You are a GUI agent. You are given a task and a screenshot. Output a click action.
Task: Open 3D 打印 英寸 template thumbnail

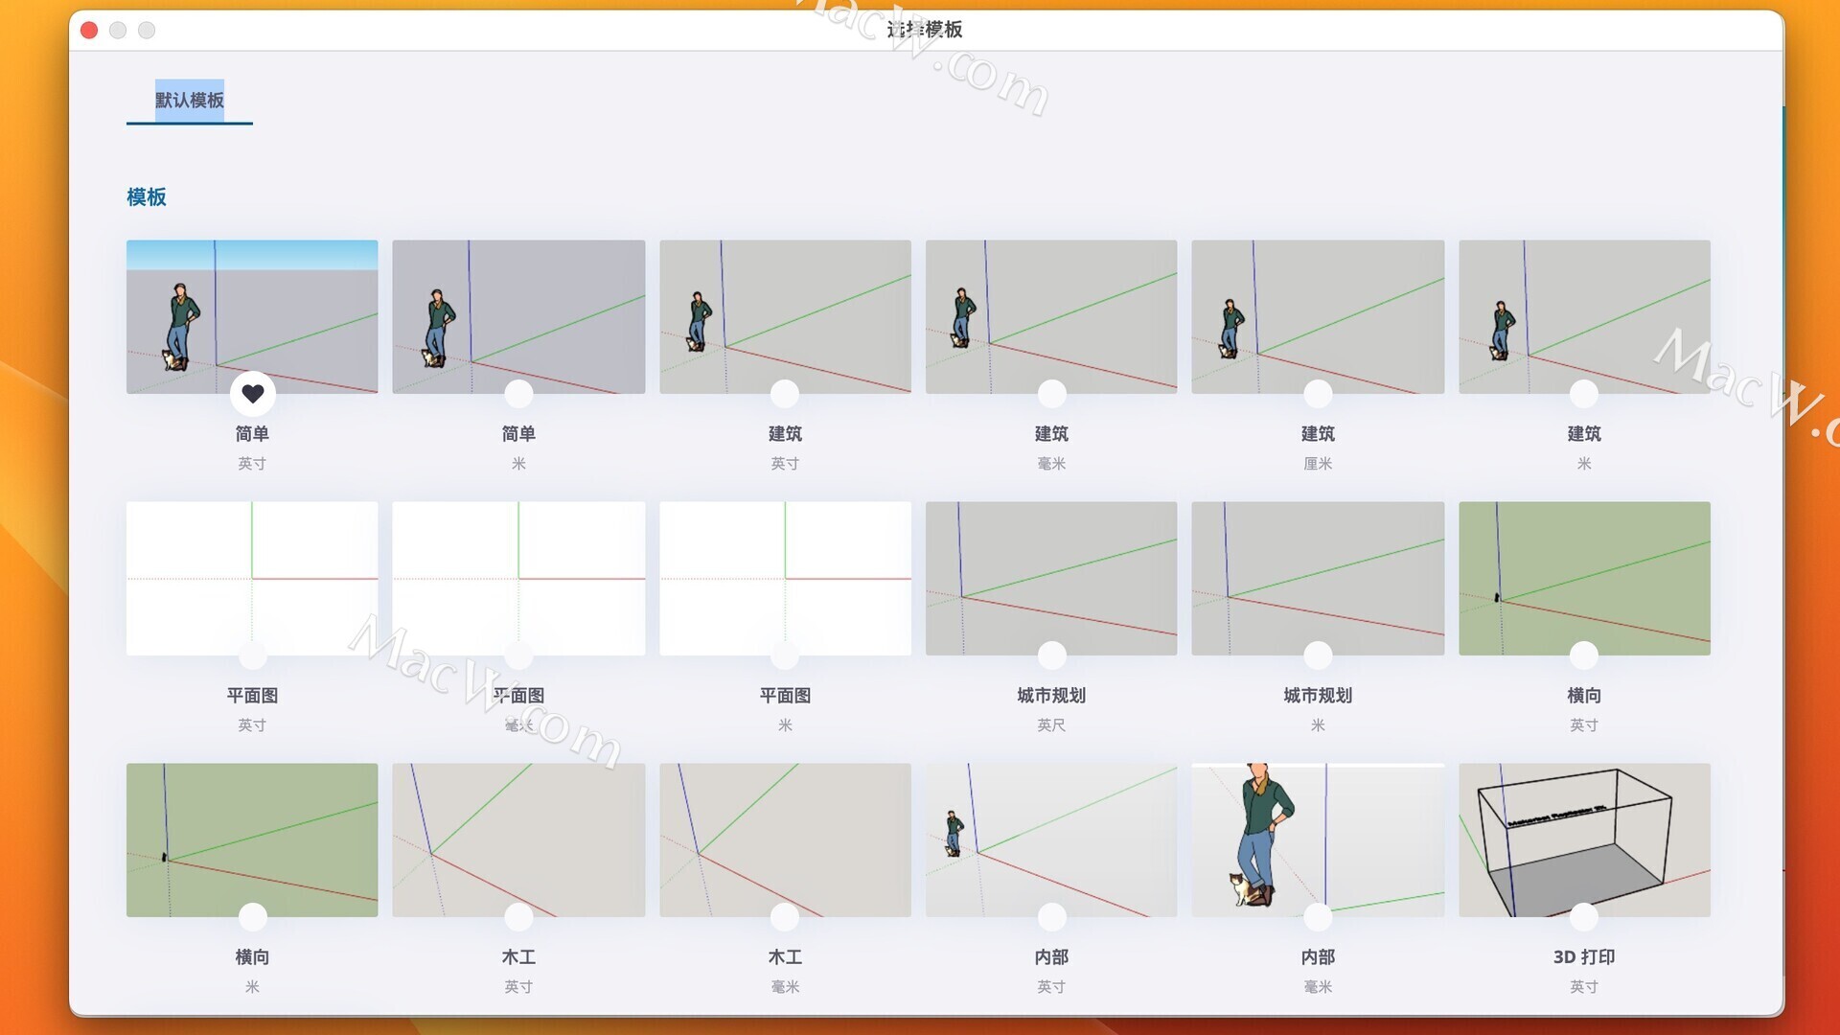coord(1584,839)
